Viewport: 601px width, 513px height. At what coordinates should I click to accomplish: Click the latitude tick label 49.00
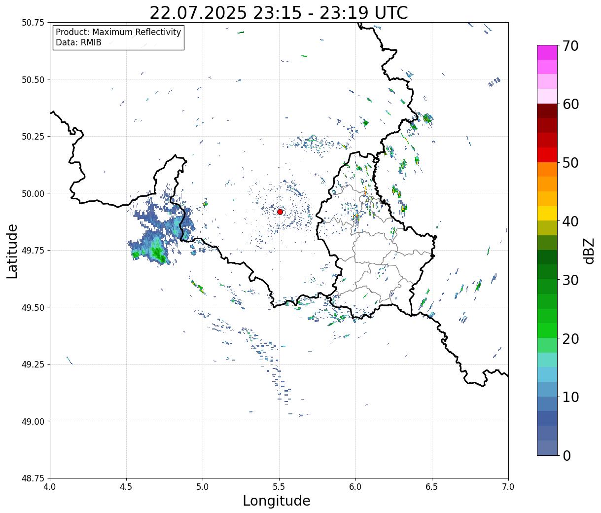33,421
